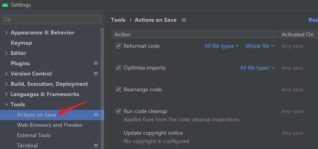Open the Whole file dropdown
Viewport: 318px width, 149px height.
[x=260, y=46]
